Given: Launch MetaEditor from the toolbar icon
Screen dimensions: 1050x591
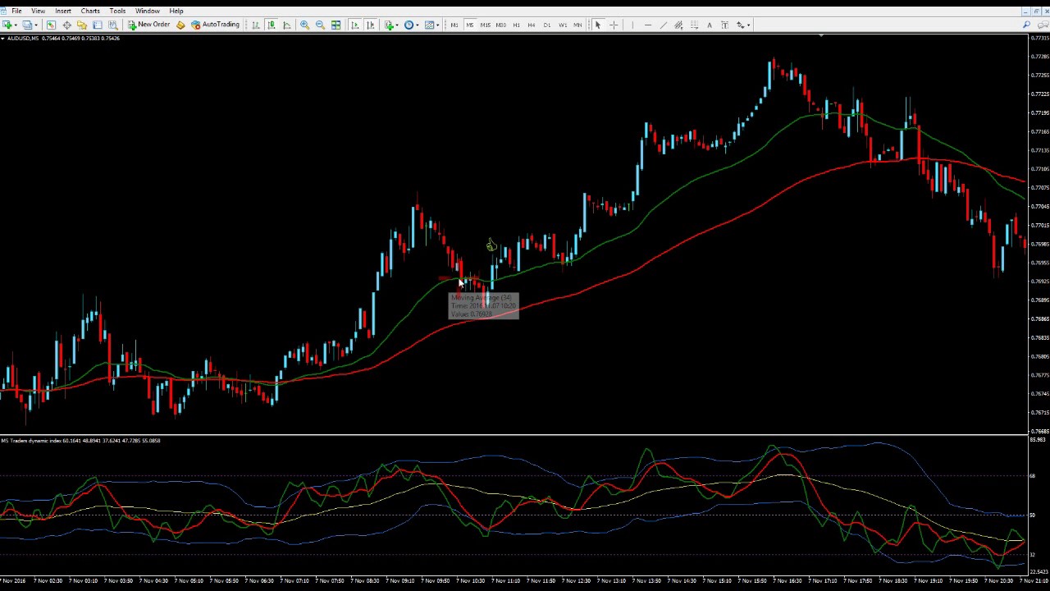Looking at the screenshot, I should click(180, 25).
